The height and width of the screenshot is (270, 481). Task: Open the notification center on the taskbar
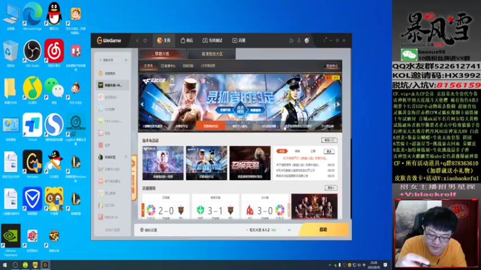click(x=385, y=265)
